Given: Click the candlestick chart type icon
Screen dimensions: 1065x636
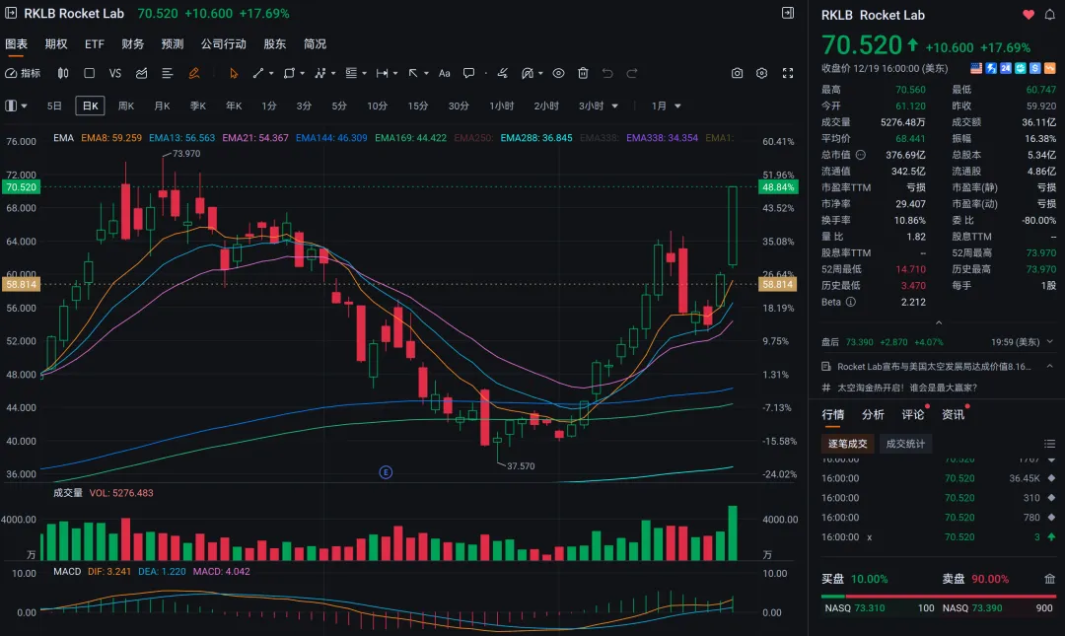Looking at the screenshot, I should 62,73.
